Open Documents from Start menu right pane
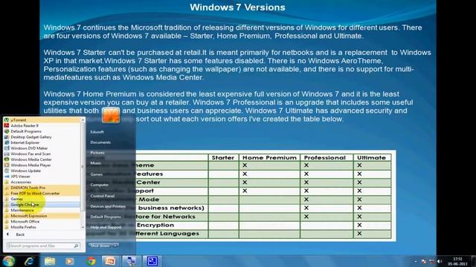 point(100,142)
